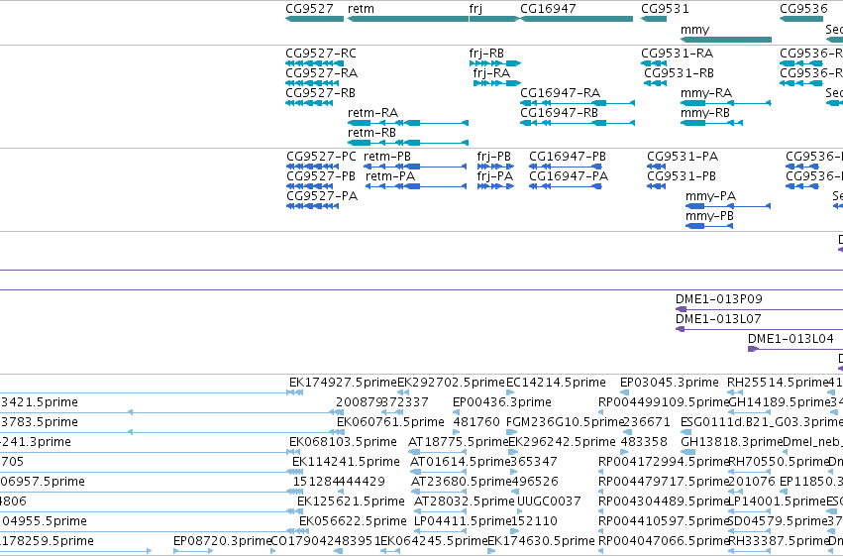
Task: Open EST EP08720.3prime
Action: (x=222, y=541)
